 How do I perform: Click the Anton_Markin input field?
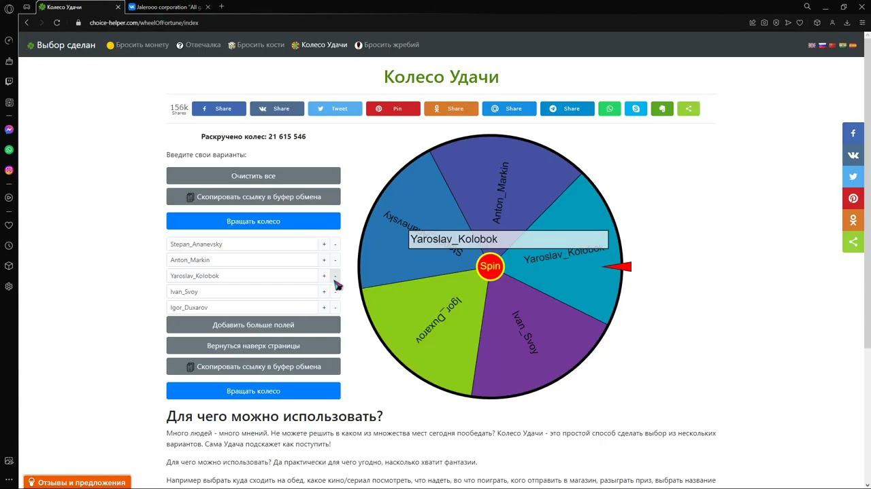[242, 260]
